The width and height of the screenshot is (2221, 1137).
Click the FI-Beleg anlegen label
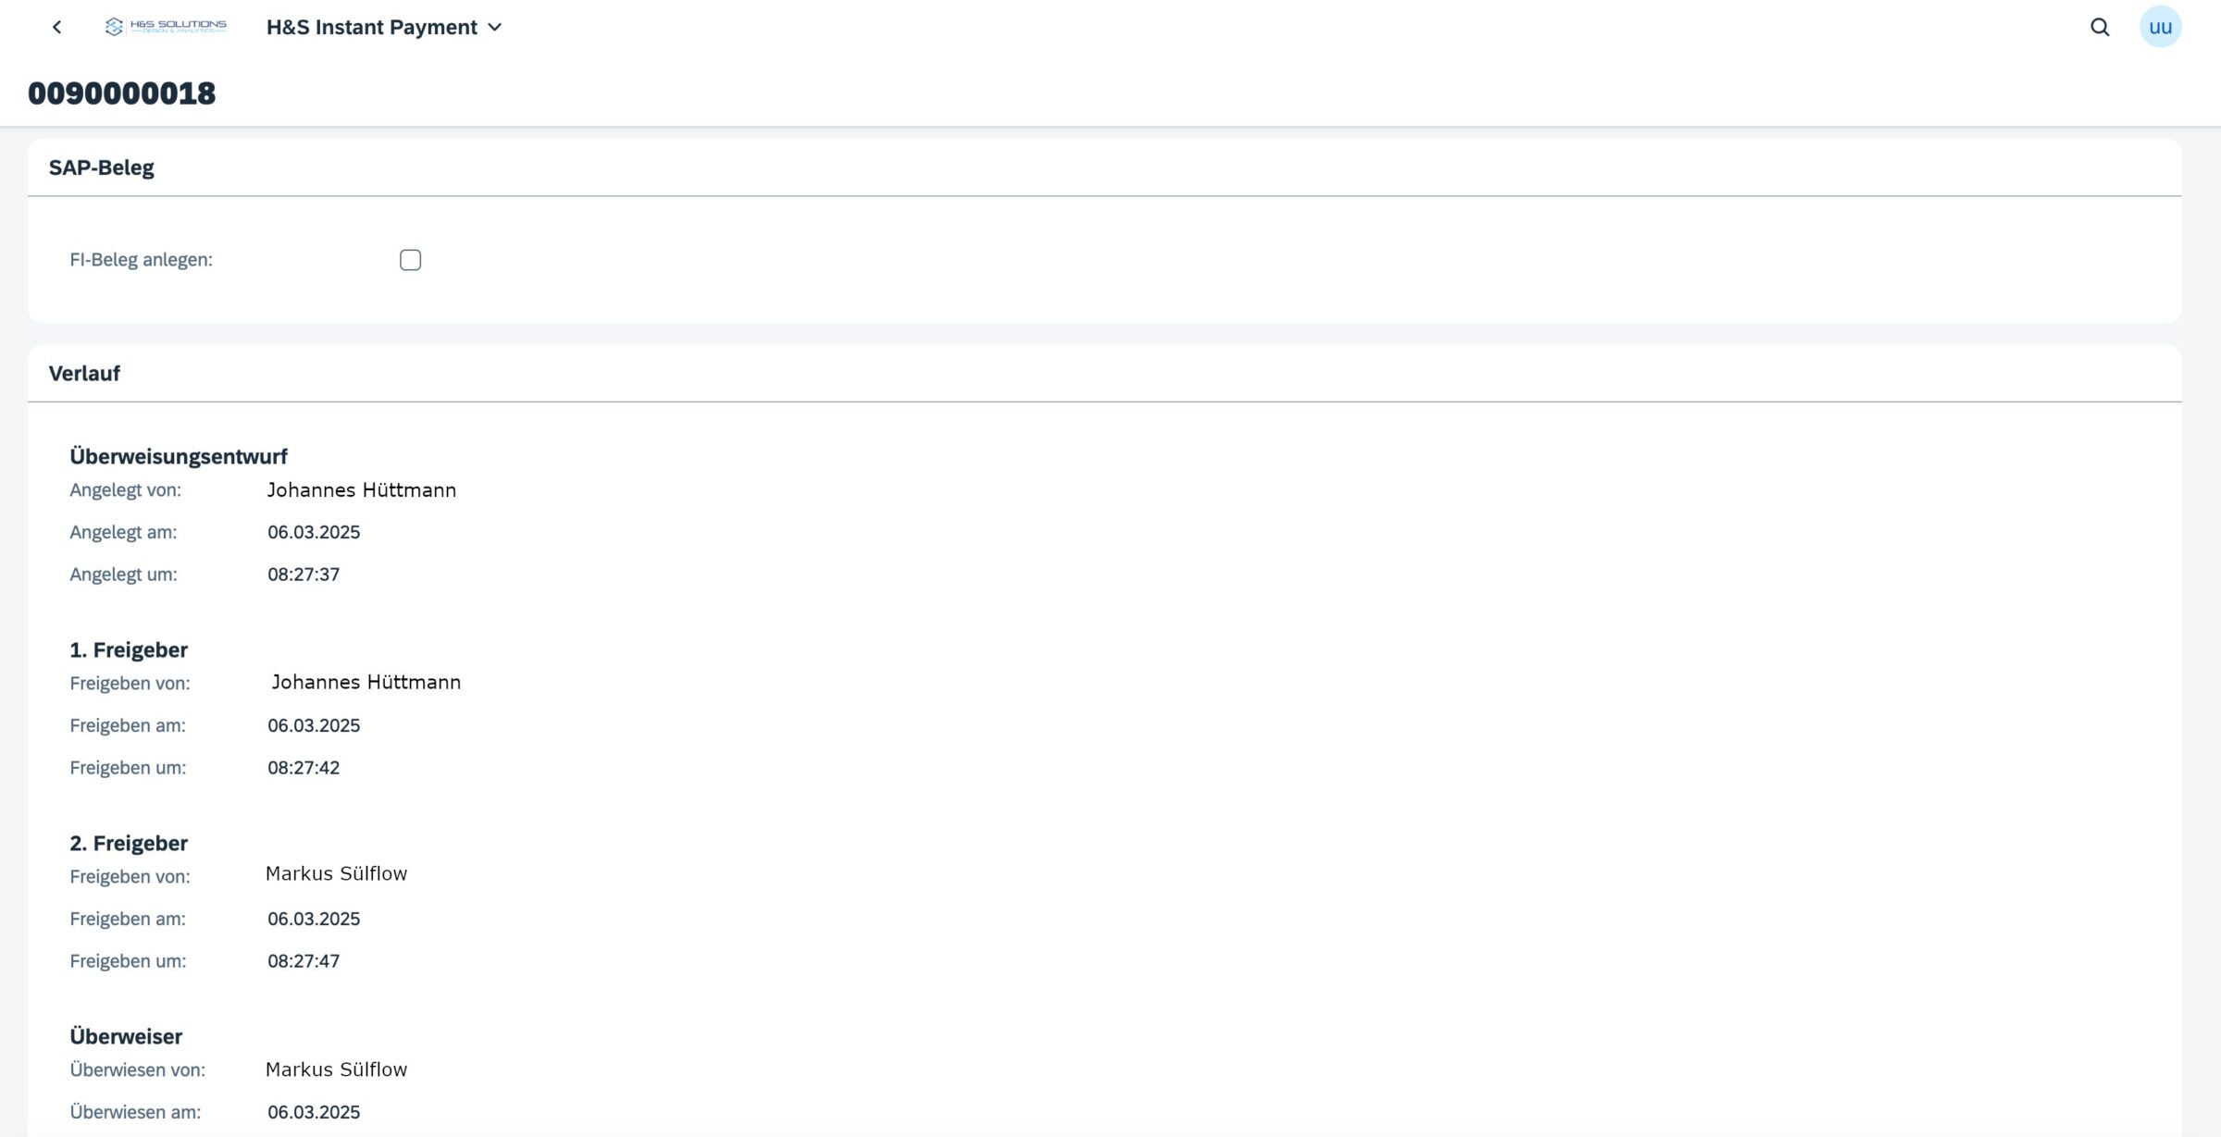(141, 260)
